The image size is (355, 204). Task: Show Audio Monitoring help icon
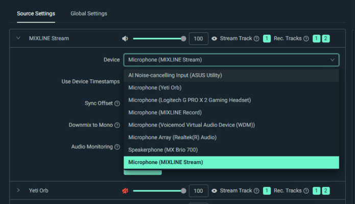point(117,147)
